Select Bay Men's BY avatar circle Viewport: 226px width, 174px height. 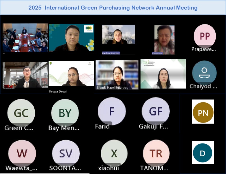[x=65, y=111]
